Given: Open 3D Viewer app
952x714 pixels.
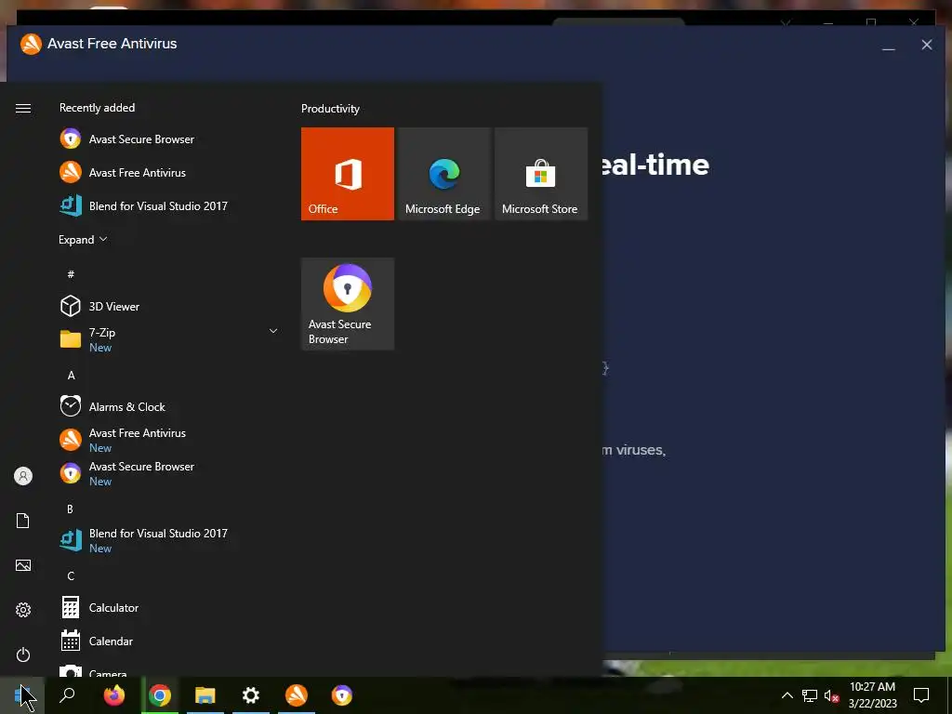Looking at the screenshot, I should click(x=169, y=306).
